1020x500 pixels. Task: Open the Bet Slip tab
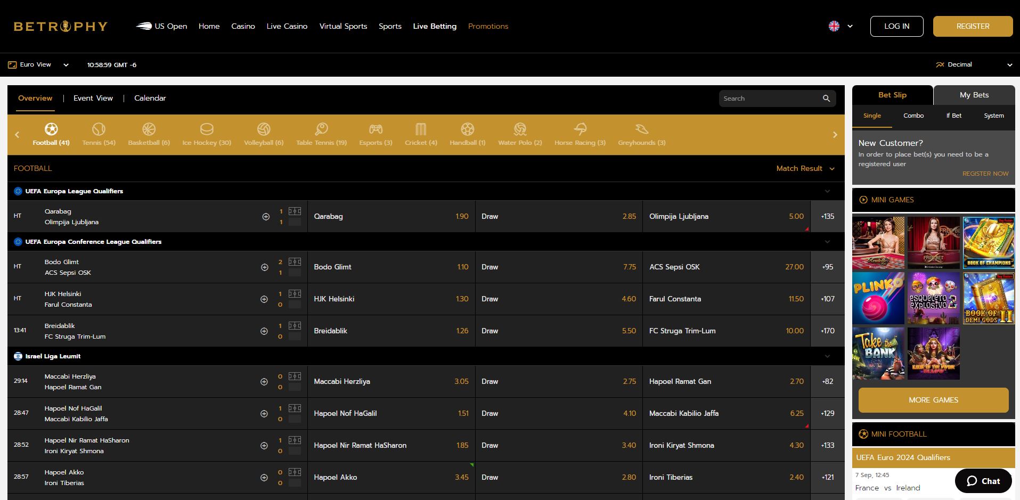892,95
